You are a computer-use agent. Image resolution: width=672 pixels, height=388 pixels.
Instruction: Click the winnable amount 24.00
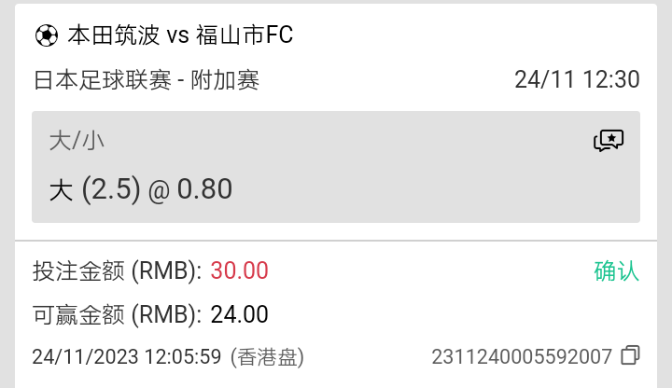pos(239,314)
